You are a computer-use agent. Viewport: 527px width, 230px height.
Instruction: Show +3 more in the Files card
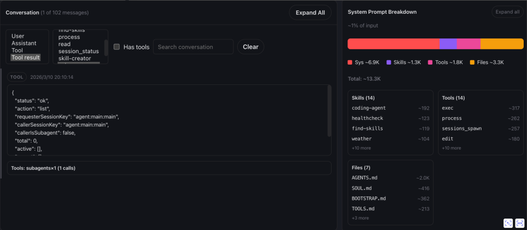tap(360, 218)
